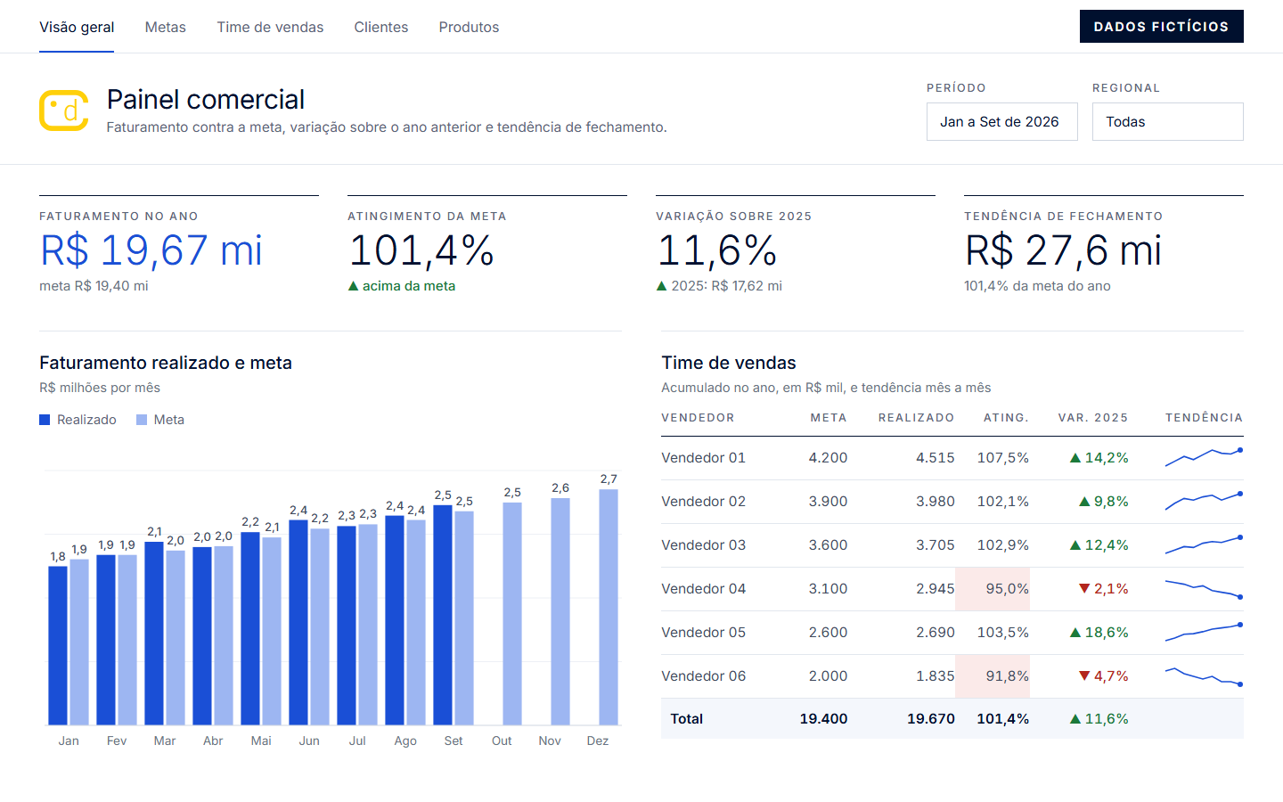The image size is (1283, 802).
Task: Open the Visão geral tab
Action: coord(77,27)
